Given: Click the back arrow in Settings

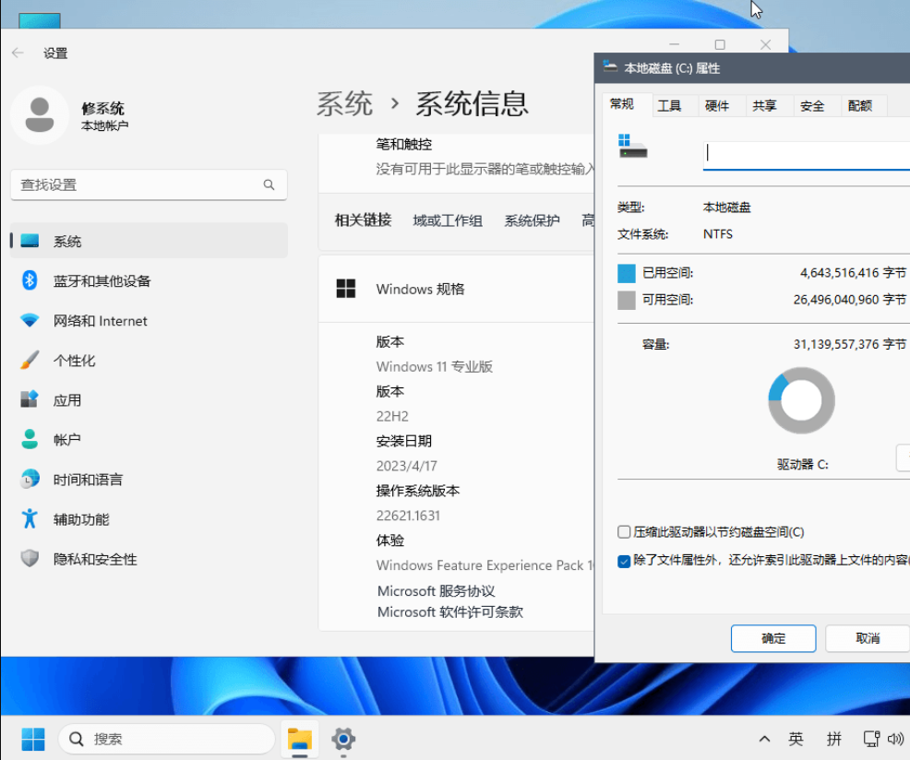Looking at the screenshot, I should tap(18, 53).
